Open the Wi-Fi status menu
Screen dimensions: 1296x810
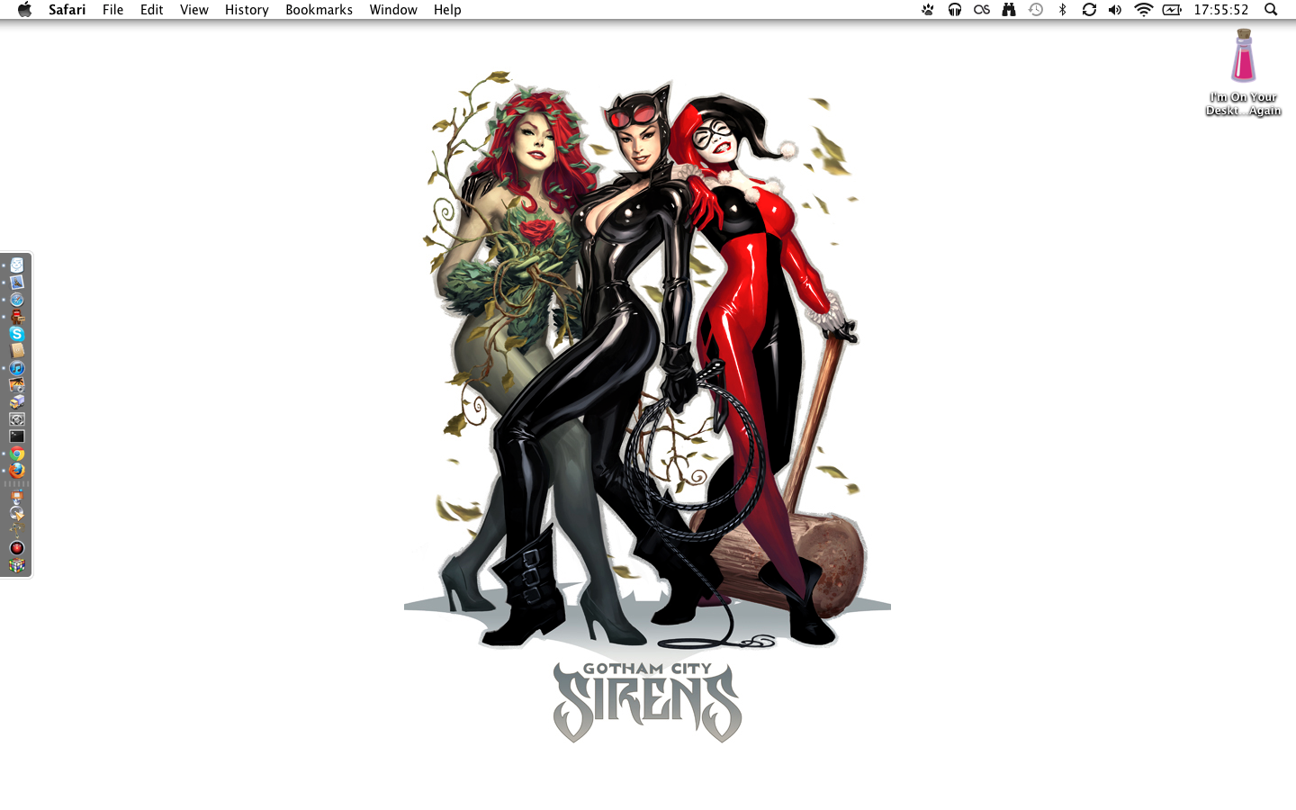click(1143, 10)
